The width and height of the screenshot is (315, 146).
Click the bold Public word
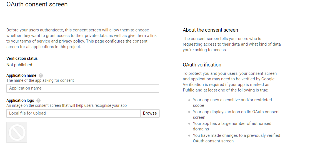(189, 90)
